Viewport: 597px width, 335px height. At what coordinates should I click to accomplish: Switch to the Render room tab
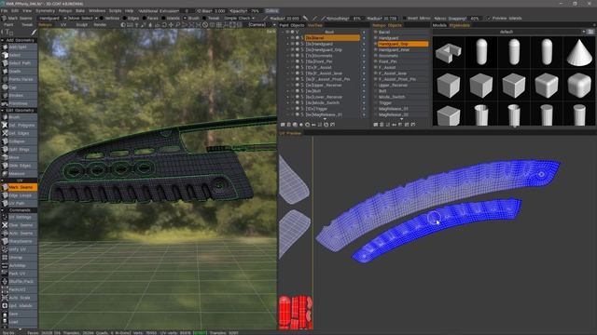[100, 25]
